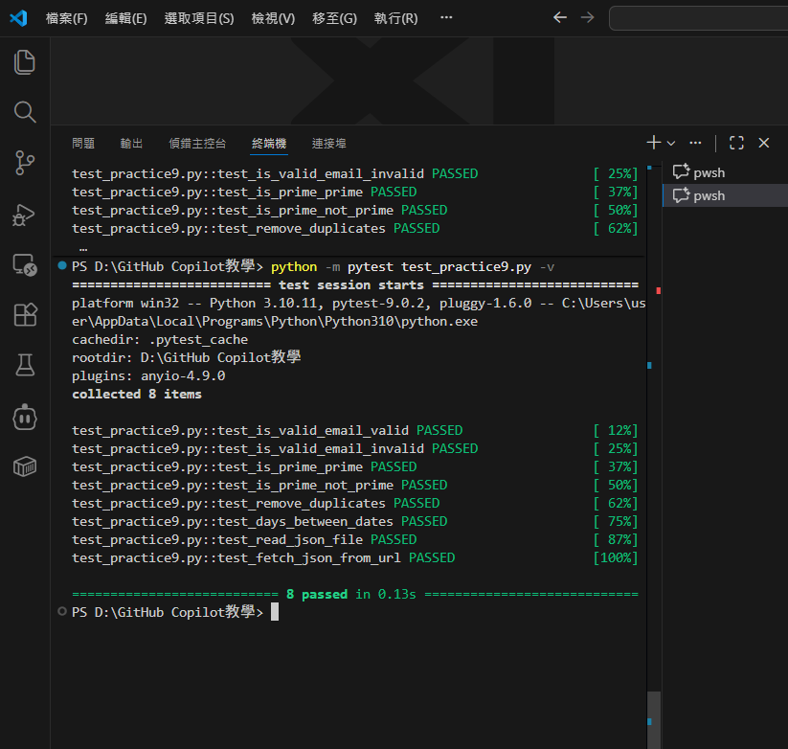The height and width of the screenshot is (749, 788).
Task: Click the Copilot robot icon in activity bar
Action: (x=25, y=416)
